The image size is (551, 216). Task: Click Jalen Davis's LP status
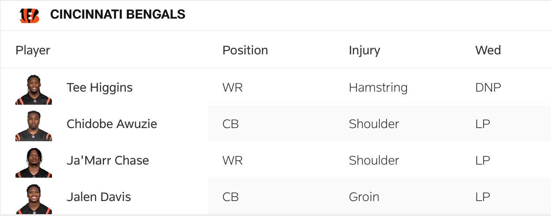click(483, 197)
